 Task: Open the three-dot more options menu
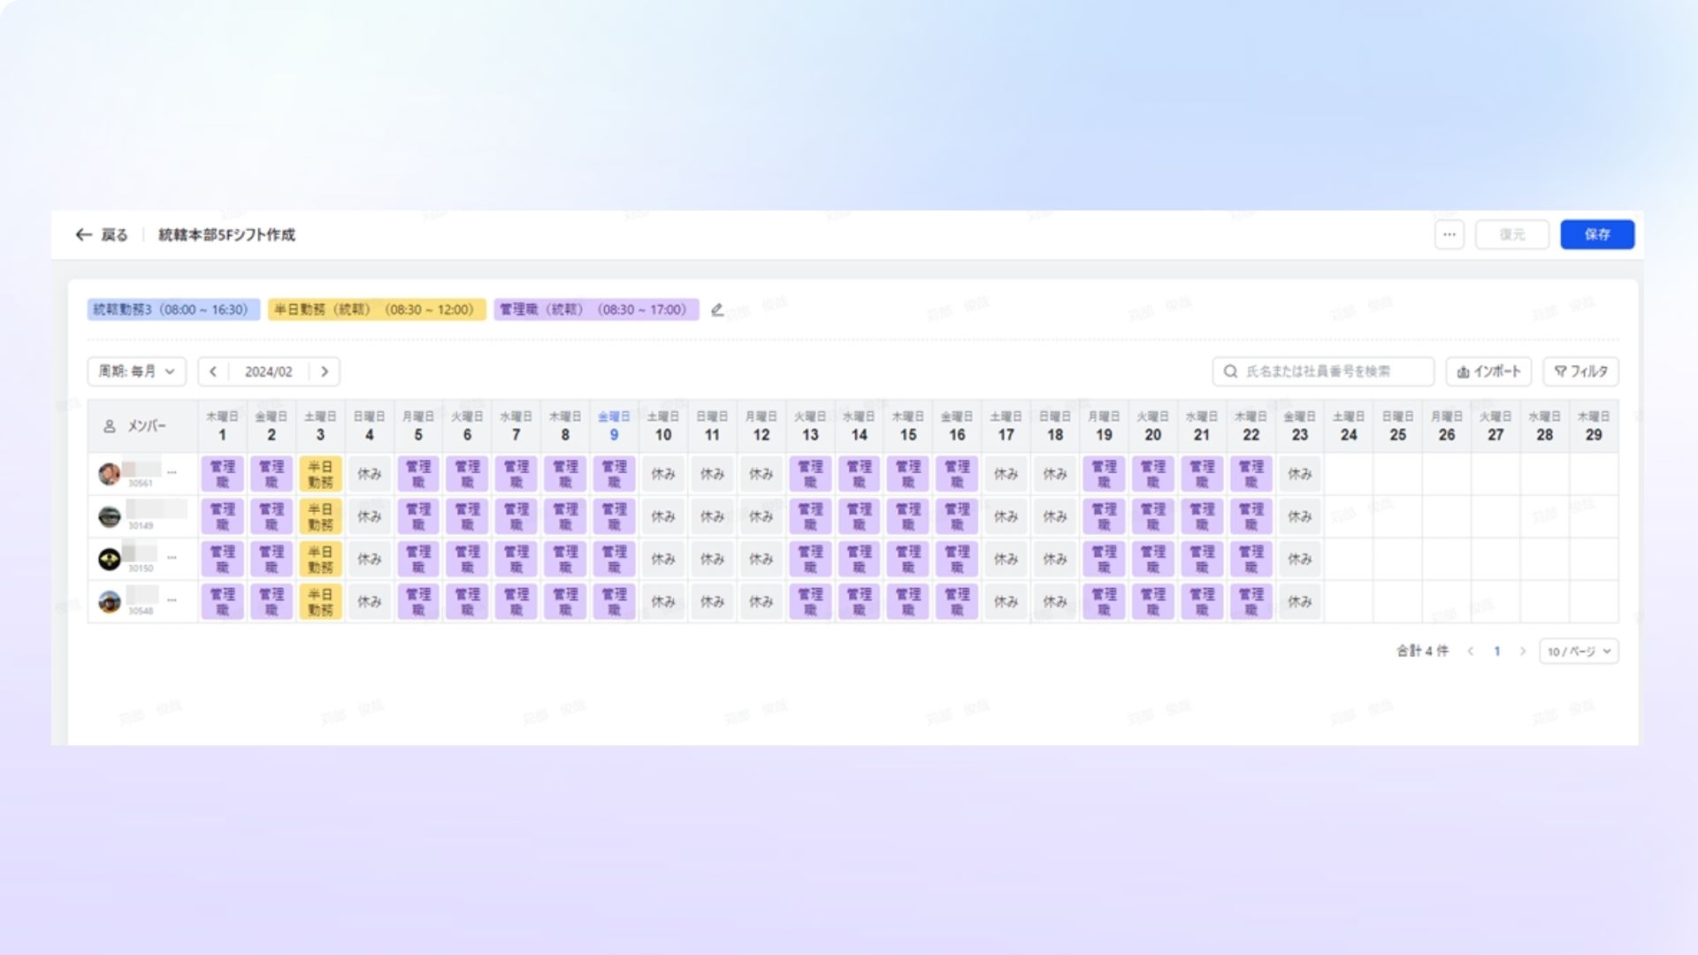[1449, 234]
